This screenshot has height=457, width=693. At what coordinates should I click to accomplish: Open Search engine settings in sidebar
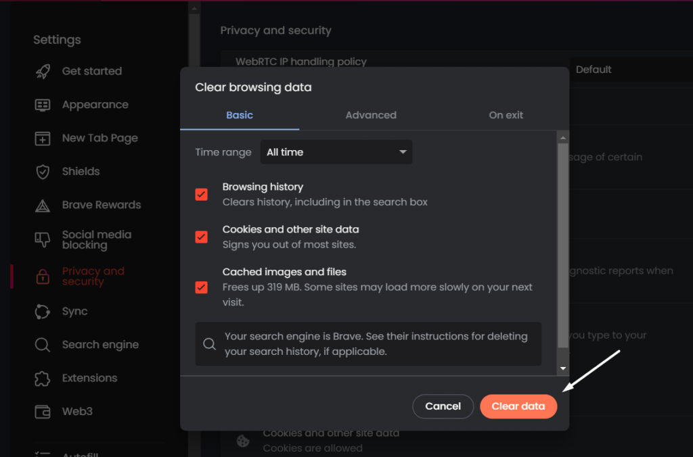tap(100, 345)
